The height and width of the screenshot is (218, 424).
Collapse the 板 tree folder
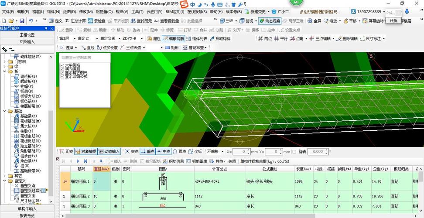coord(5,72)
